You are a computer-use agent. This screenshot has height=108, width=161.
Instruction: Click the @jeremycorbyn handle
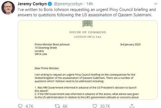(68, 4)
